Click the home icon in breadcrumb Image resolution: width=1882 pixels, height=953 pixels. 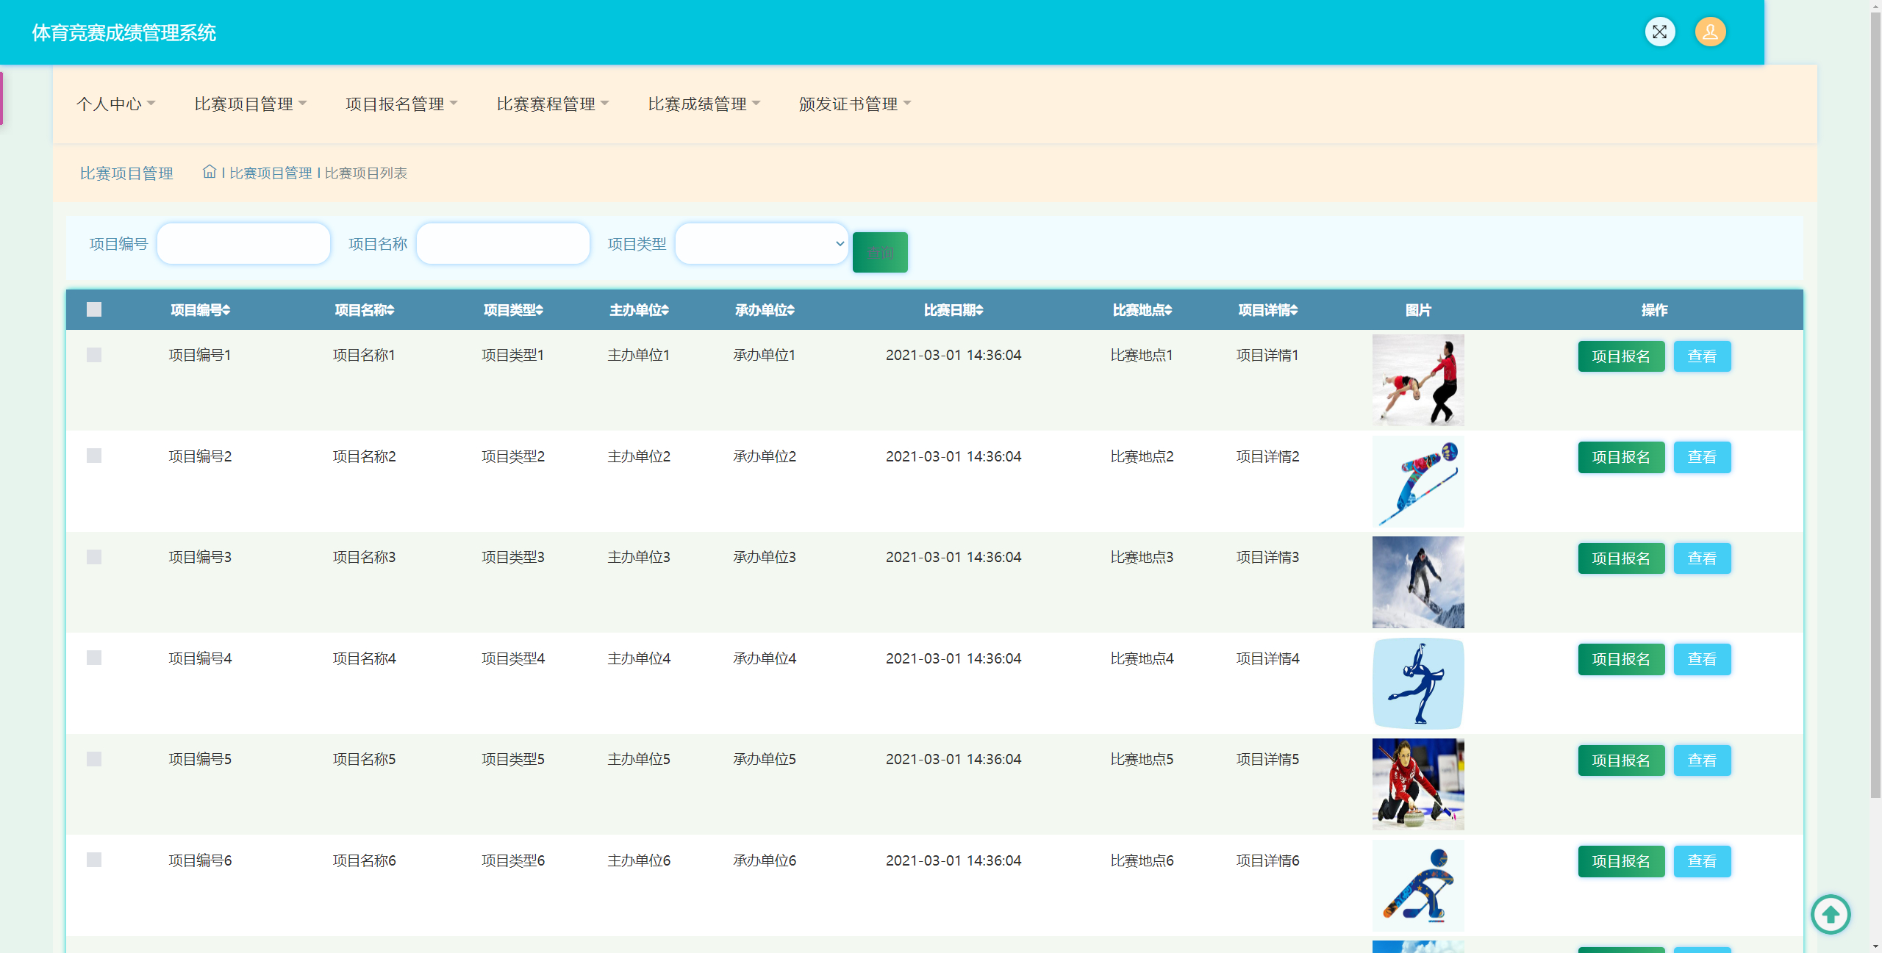click(210, 171)
